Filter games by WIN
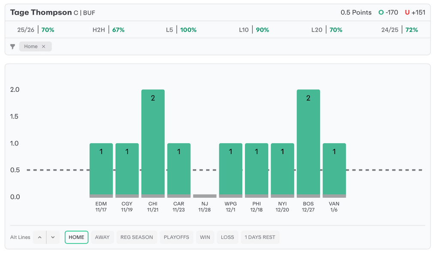 tap(205, 237)
